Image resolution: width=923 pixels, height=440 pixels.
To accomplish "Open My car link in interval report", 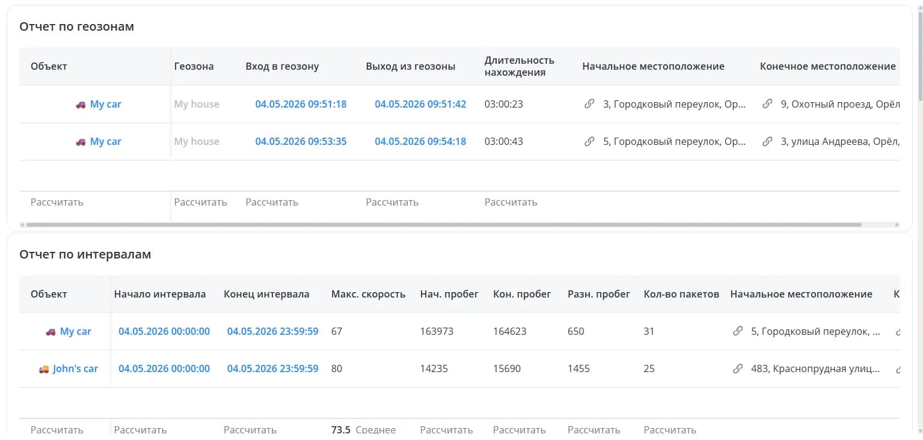I will [x=76, y=331].
